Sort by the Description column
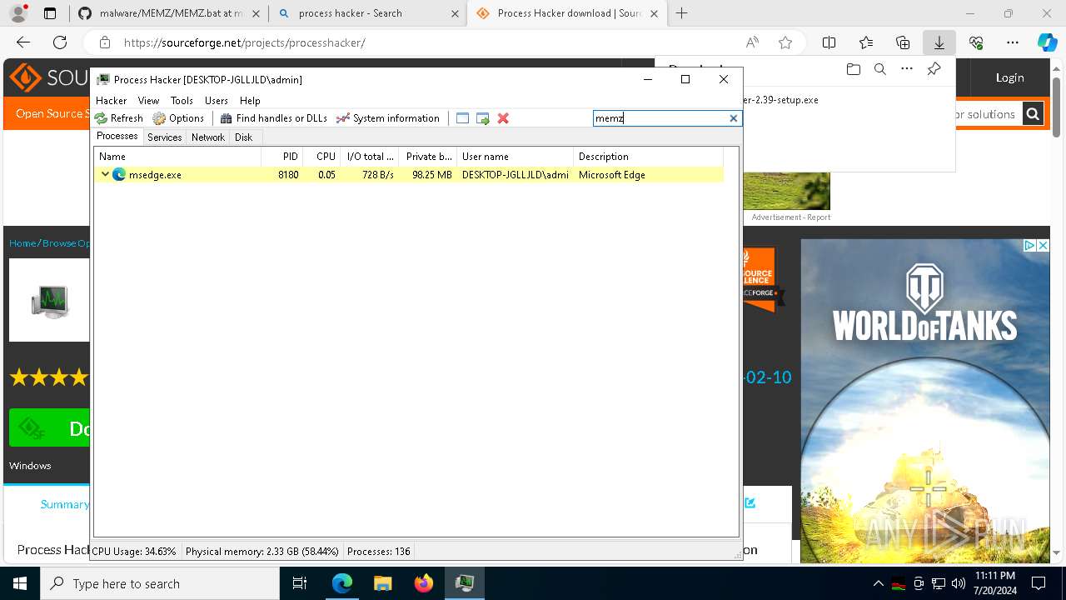1066x600 pixels. pyautogui.click(x=649, y=156)
